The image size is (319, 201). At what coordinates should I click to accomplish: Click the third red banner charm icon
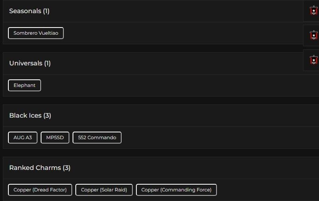314,60
